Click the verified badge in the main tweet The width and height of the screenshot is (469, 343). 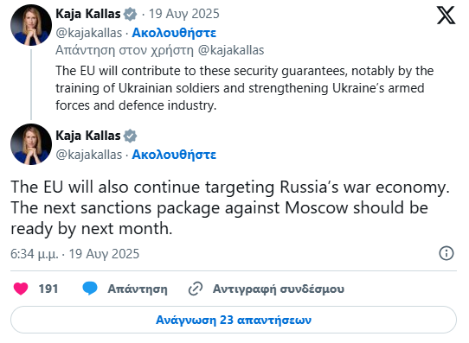point(130,136)
